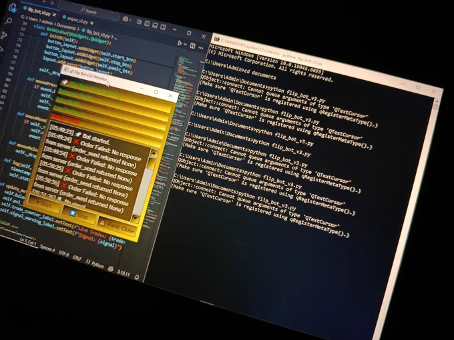This screenshot has height=340, width=454.
Task: Select Admin in the breadcrumb path
Action: (x=47, y=23)
